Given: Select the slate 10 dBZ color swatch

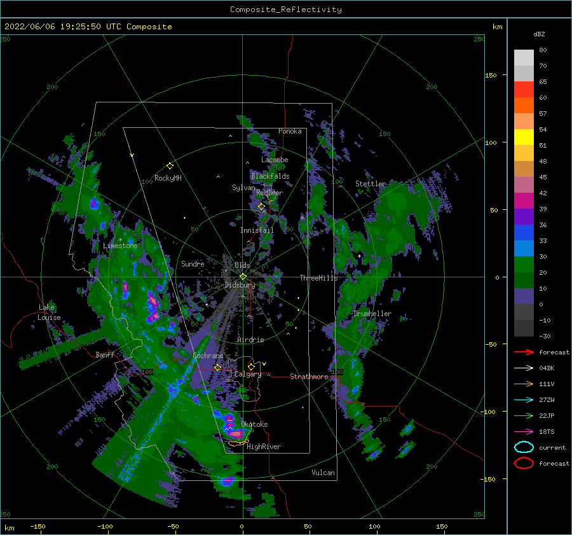Looking at the screenshot, I should coord(524,296).
